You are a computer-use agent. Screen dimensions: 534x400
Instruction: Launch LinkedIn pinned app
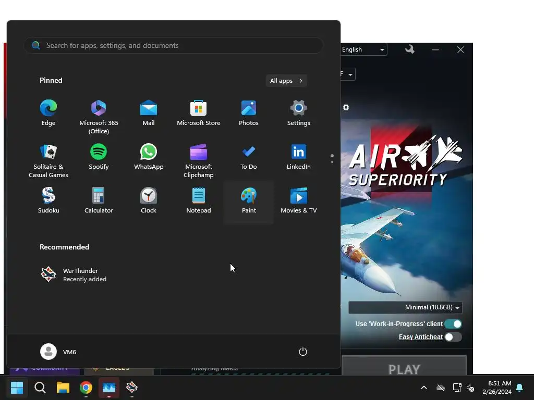(x=298, y=157)
